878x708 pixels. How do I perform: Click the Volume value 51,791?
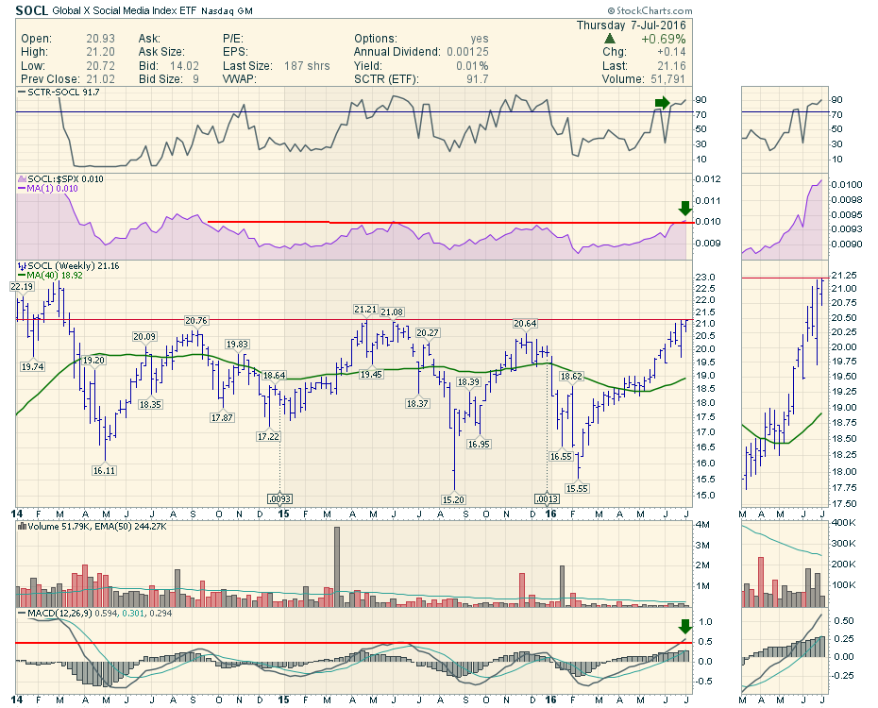point(668,79)
